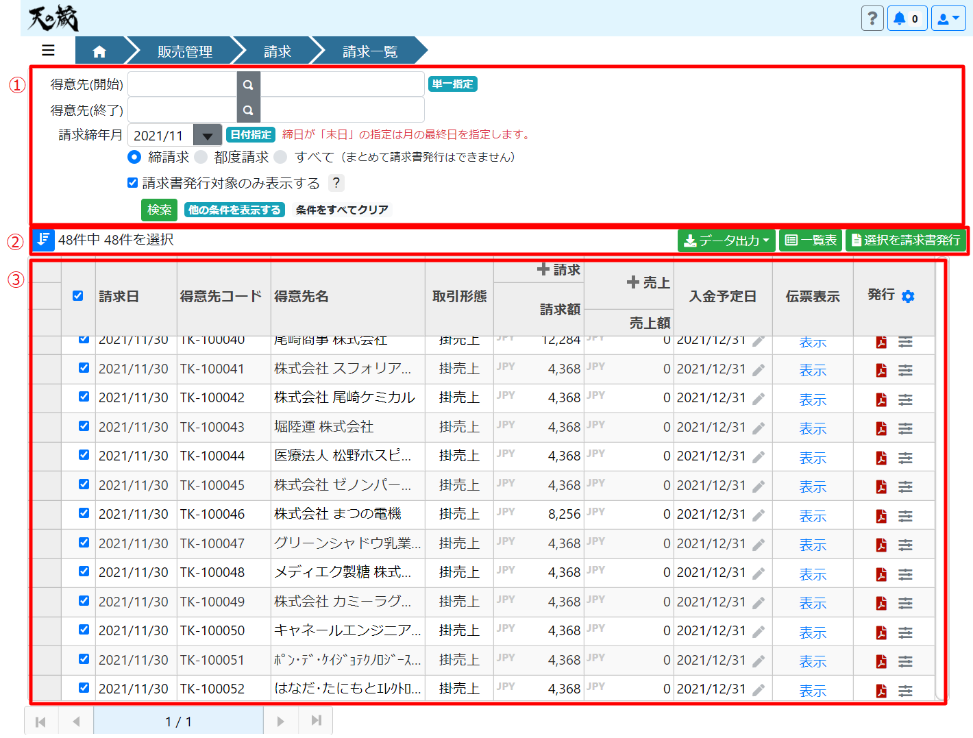Open options menu for TK-100045 row
The width and height of the screenshot is (973, 738).
click(x=905, y=487)
